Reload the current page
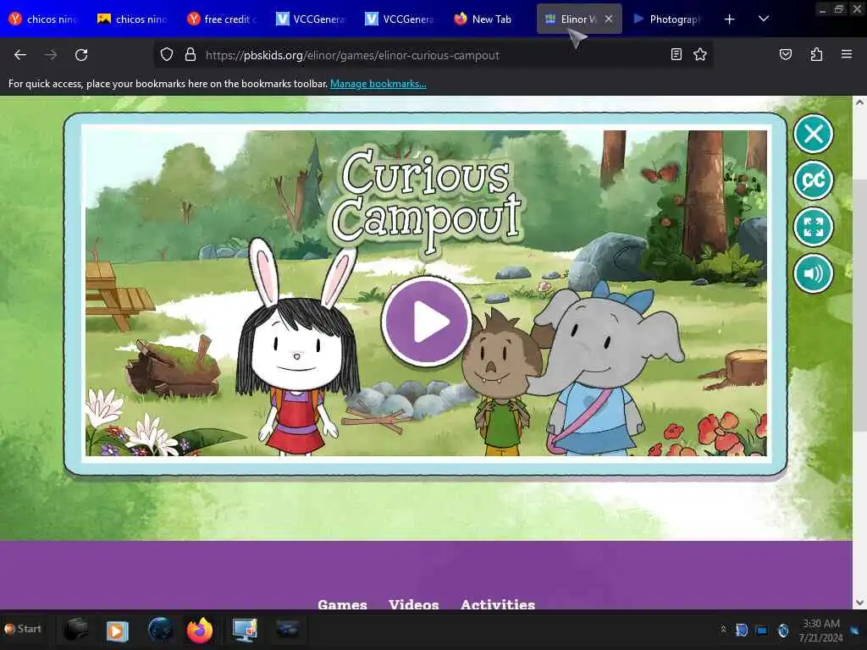 coord(81,55)
